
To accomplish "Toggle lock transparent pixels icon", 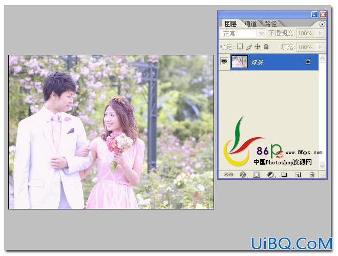I will 240,46.
